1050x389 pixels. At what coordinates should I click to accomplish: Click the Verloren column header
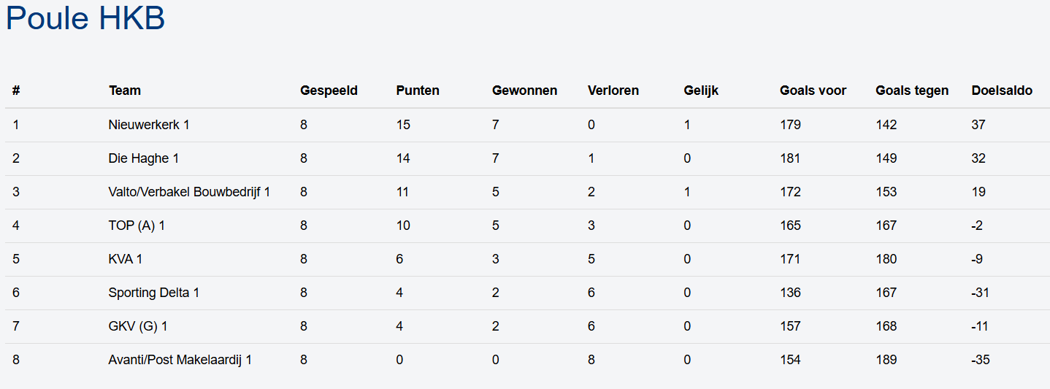pos(613,90)
